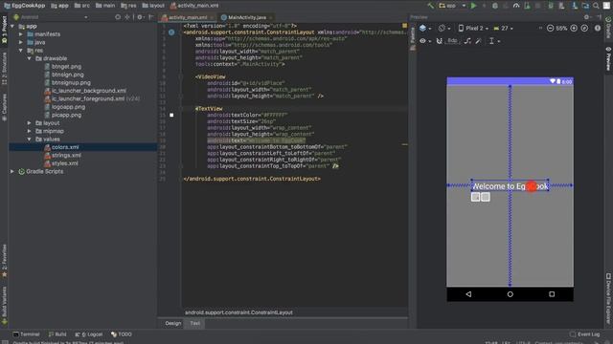This screenshot has width=613, height=344.
Task: Zoom out the layout preview
Action: [550, 28]
